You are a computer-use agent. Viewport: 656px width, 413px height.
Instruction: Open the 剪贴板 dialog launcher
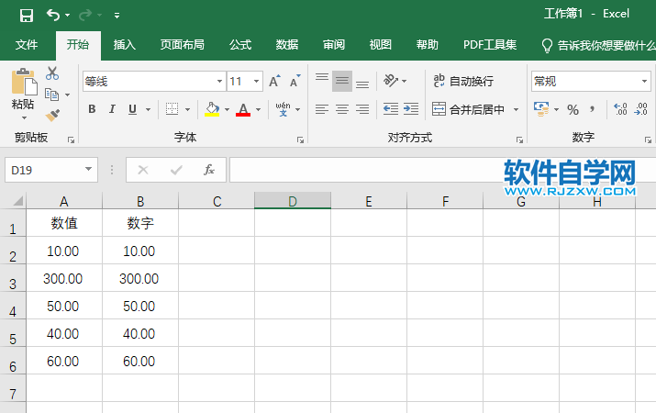71,140
